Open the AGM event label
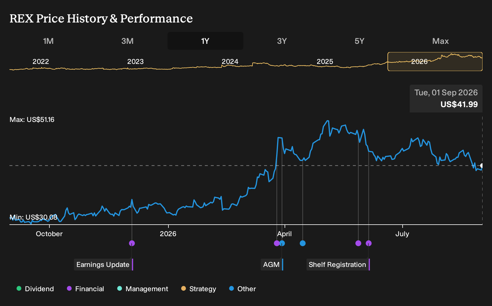This screenshot has width=492, height=306. pyautogui.click(x=272, y=265)
